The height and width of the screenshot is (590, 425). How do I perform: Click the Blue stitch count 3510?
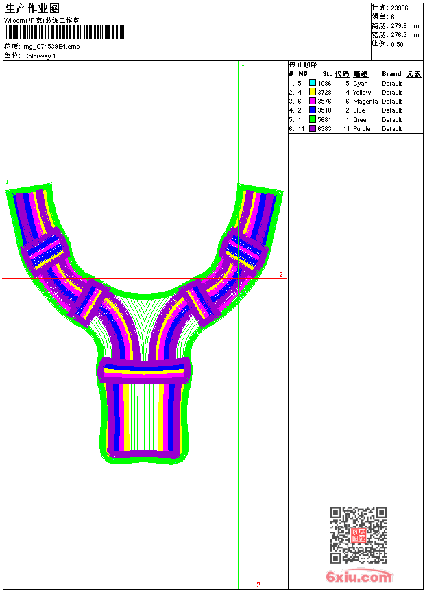[325, 110]
